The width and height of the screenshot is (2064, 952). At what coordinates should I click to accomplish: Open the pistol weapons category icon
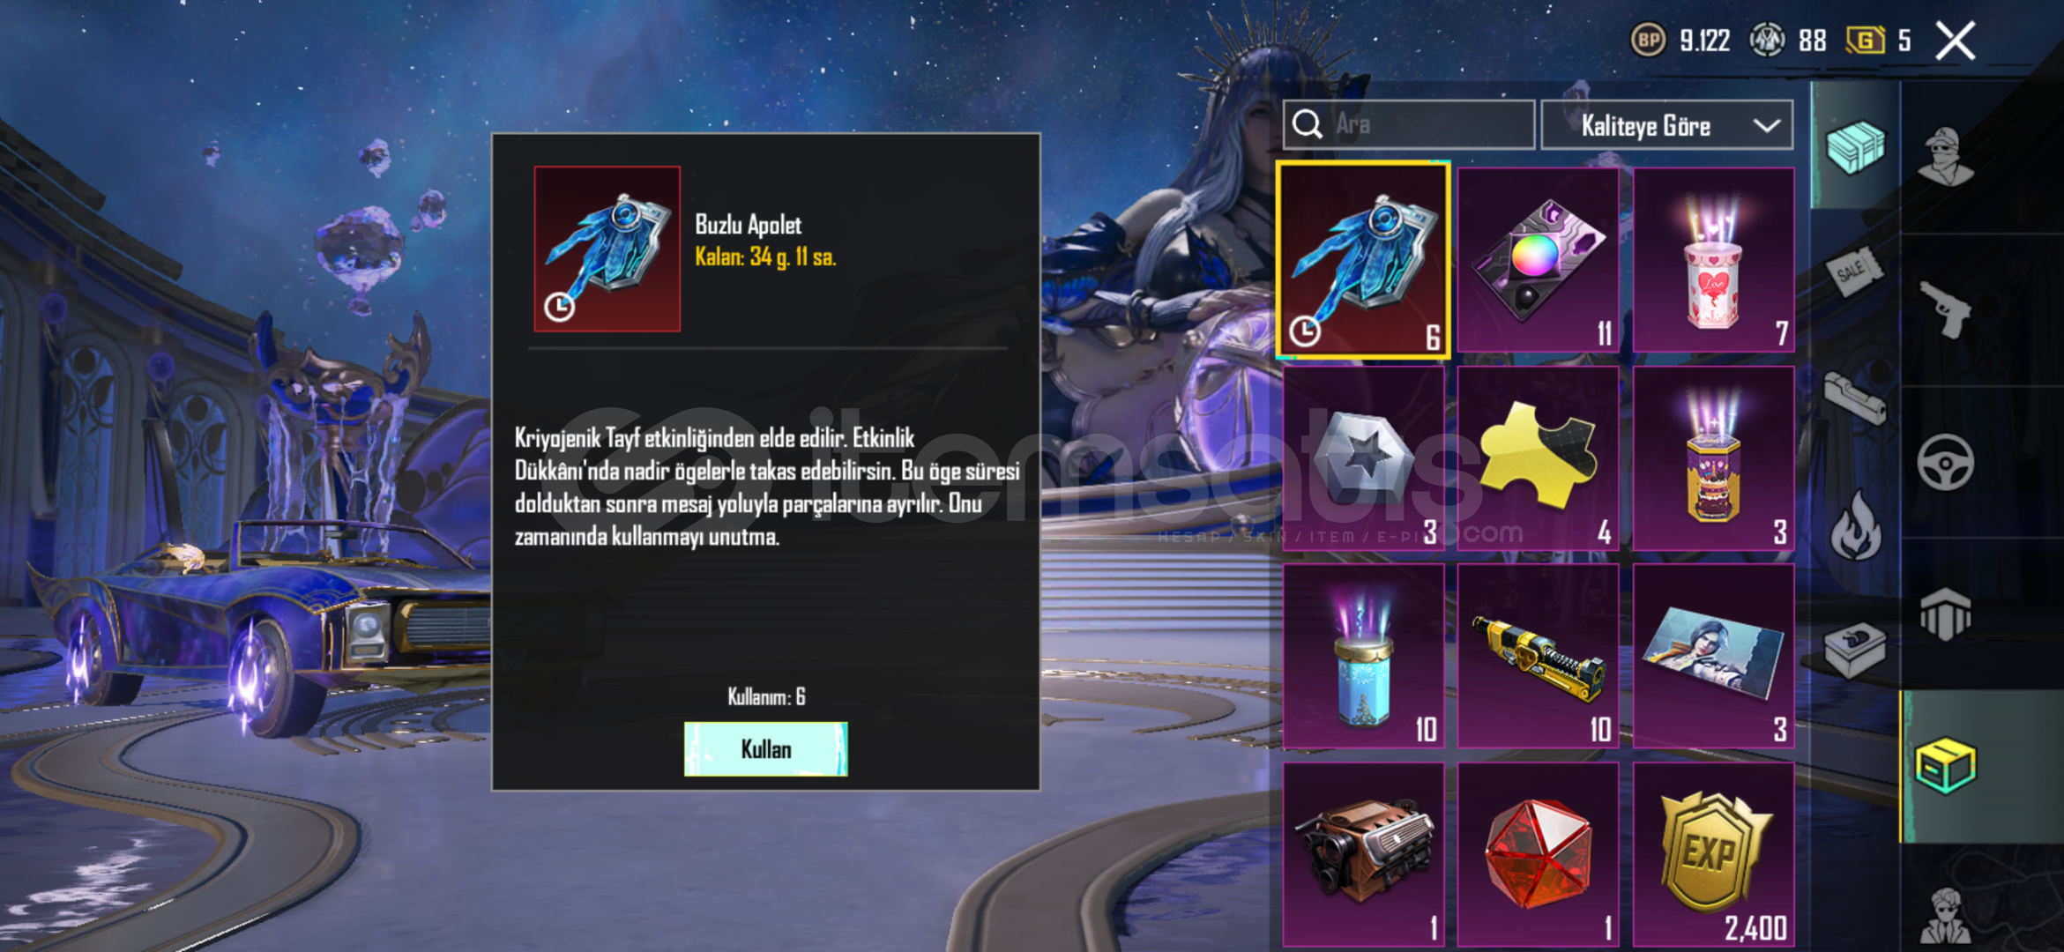coord(1947,309)
